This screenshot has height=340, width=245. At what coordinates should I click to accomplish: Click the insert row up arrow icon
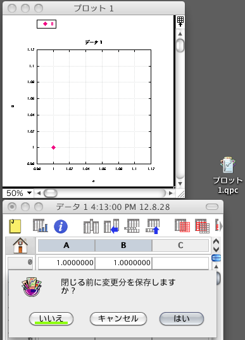pyautogui.click(x=153, y=226)
